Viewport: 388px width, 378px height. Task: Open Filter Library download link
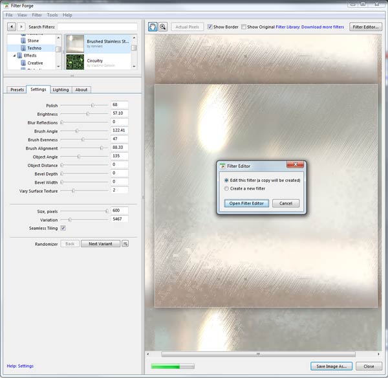[310, 27]
